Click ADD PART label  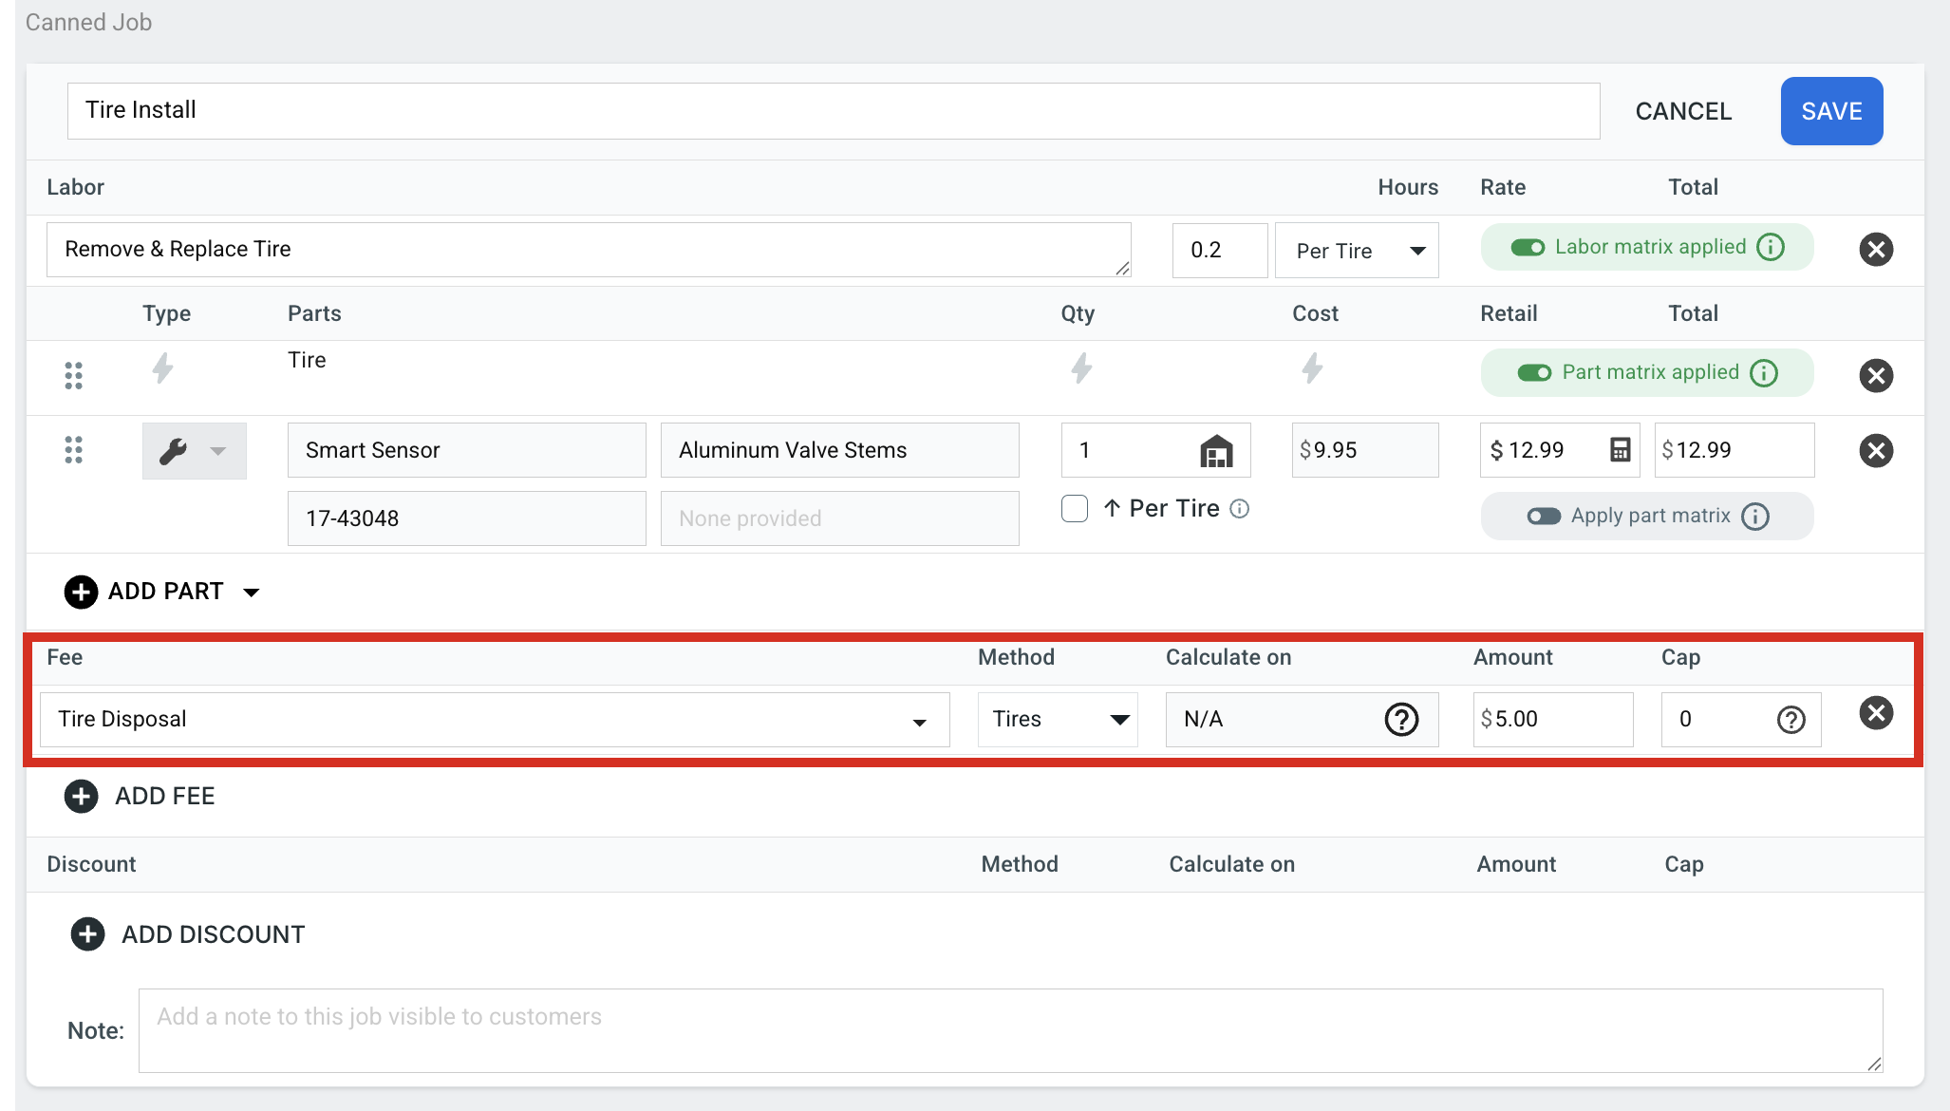(166, 592)
